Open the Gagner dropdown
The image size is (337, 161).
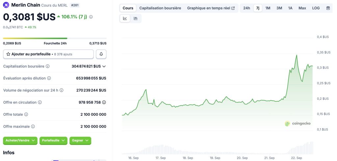click(x=80, y=140)
